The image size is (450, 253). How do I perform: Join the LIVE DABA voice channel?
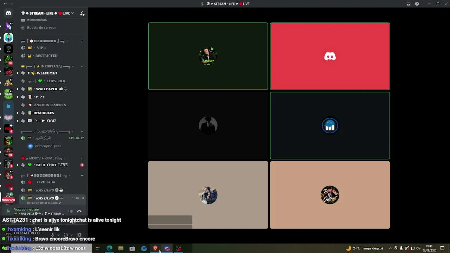click(x=52, y=182)
